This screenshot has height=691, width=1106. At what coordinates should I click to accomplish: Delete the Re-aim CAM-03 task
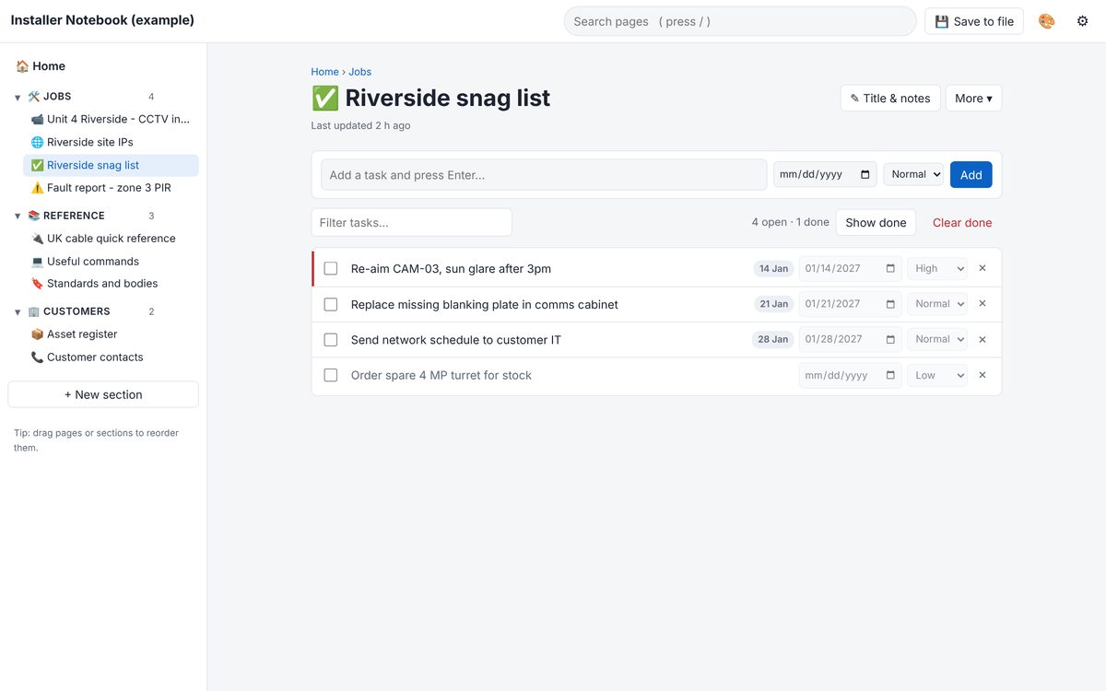point(982,268)
